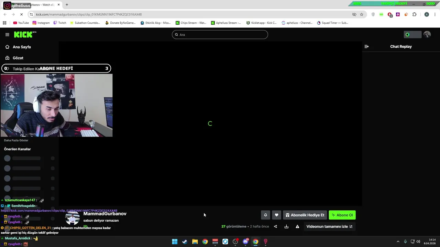Focus the Ara search field

[x=220, y=35]
